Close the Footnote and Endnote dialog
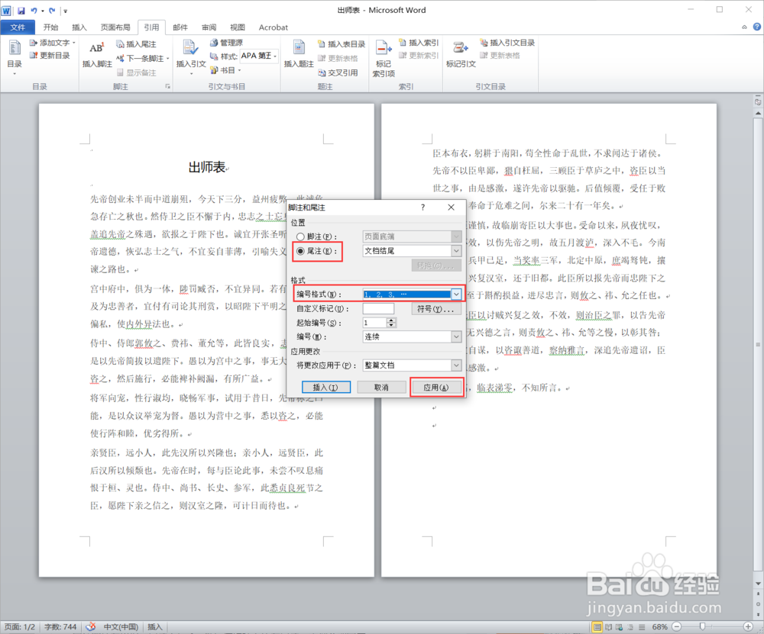764x634 pixels. pyautogui.click(x=452, y=208)
